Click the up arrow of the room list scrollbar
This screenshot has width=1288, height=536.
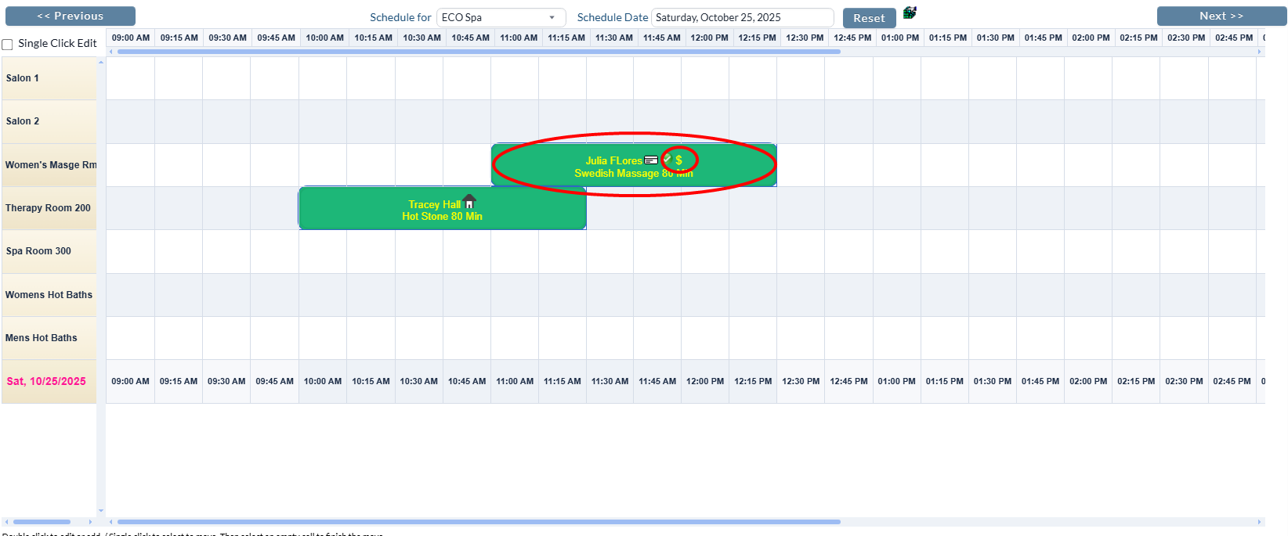[101, 62]
